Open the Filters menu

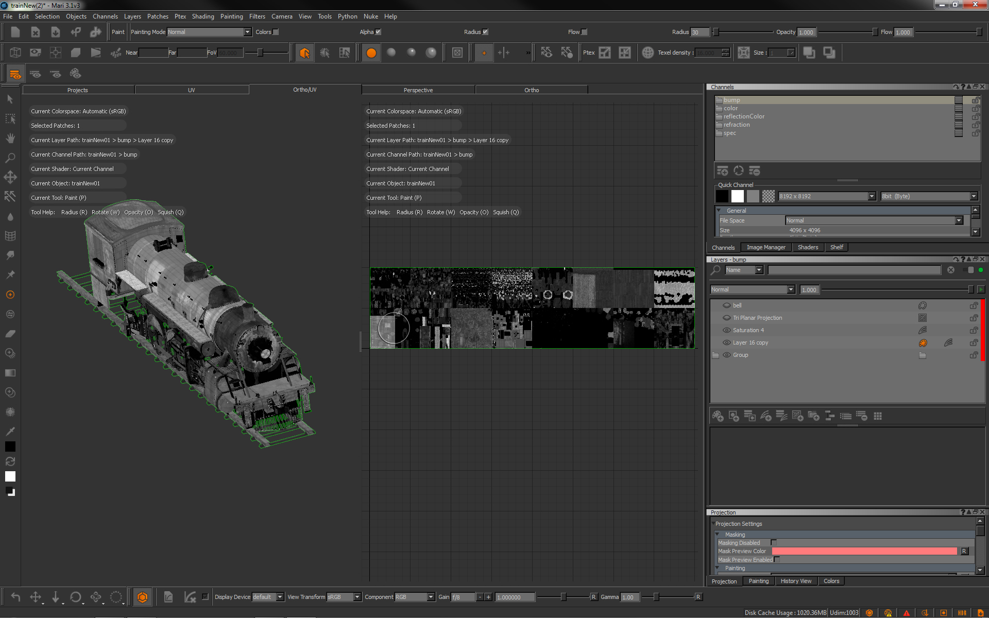[257, 16]
